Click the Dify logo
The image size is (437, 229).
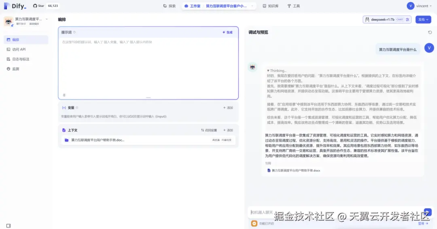point(15,6)
